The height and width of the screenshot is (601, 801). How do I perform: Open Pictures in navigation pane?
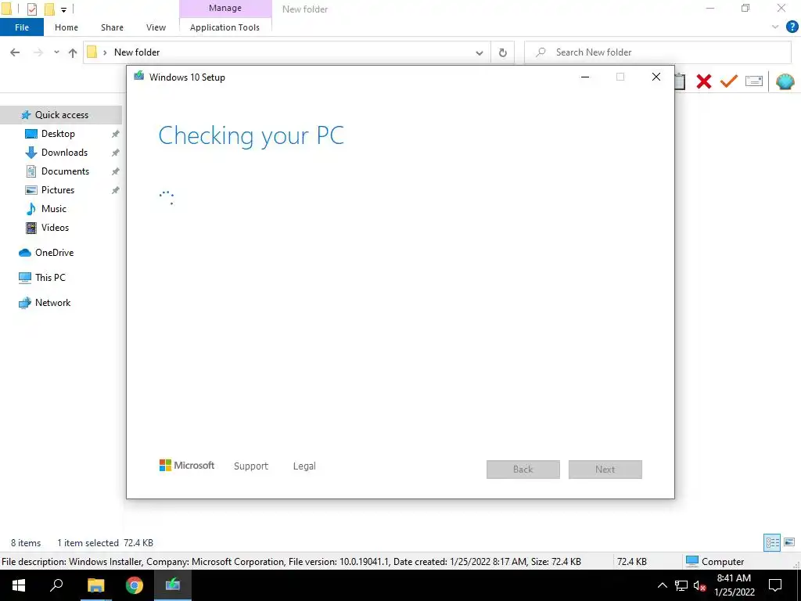point(58,190)
